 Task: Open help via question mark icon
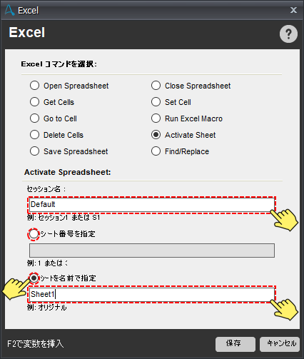288,34
